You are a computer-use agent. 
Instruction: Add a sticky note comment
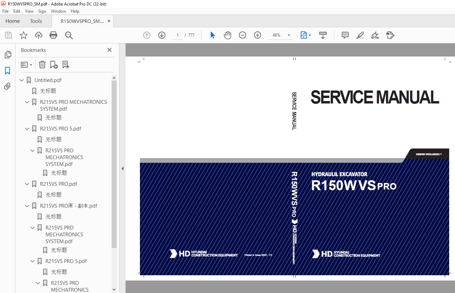pos(345,35)
